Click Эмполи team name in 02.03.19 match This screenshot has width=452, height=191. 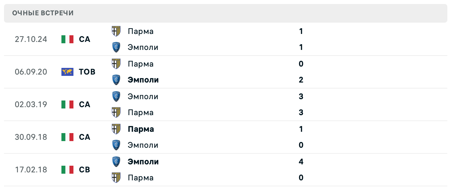coord(143,96)
